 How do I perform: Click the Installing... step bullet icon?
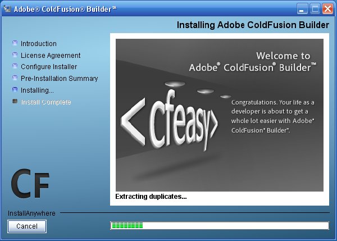(15, 89)
